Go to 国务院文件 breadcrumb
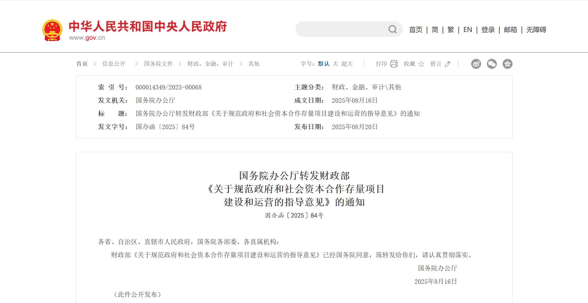This screenshot has width=588, height=303. (158, 64)
